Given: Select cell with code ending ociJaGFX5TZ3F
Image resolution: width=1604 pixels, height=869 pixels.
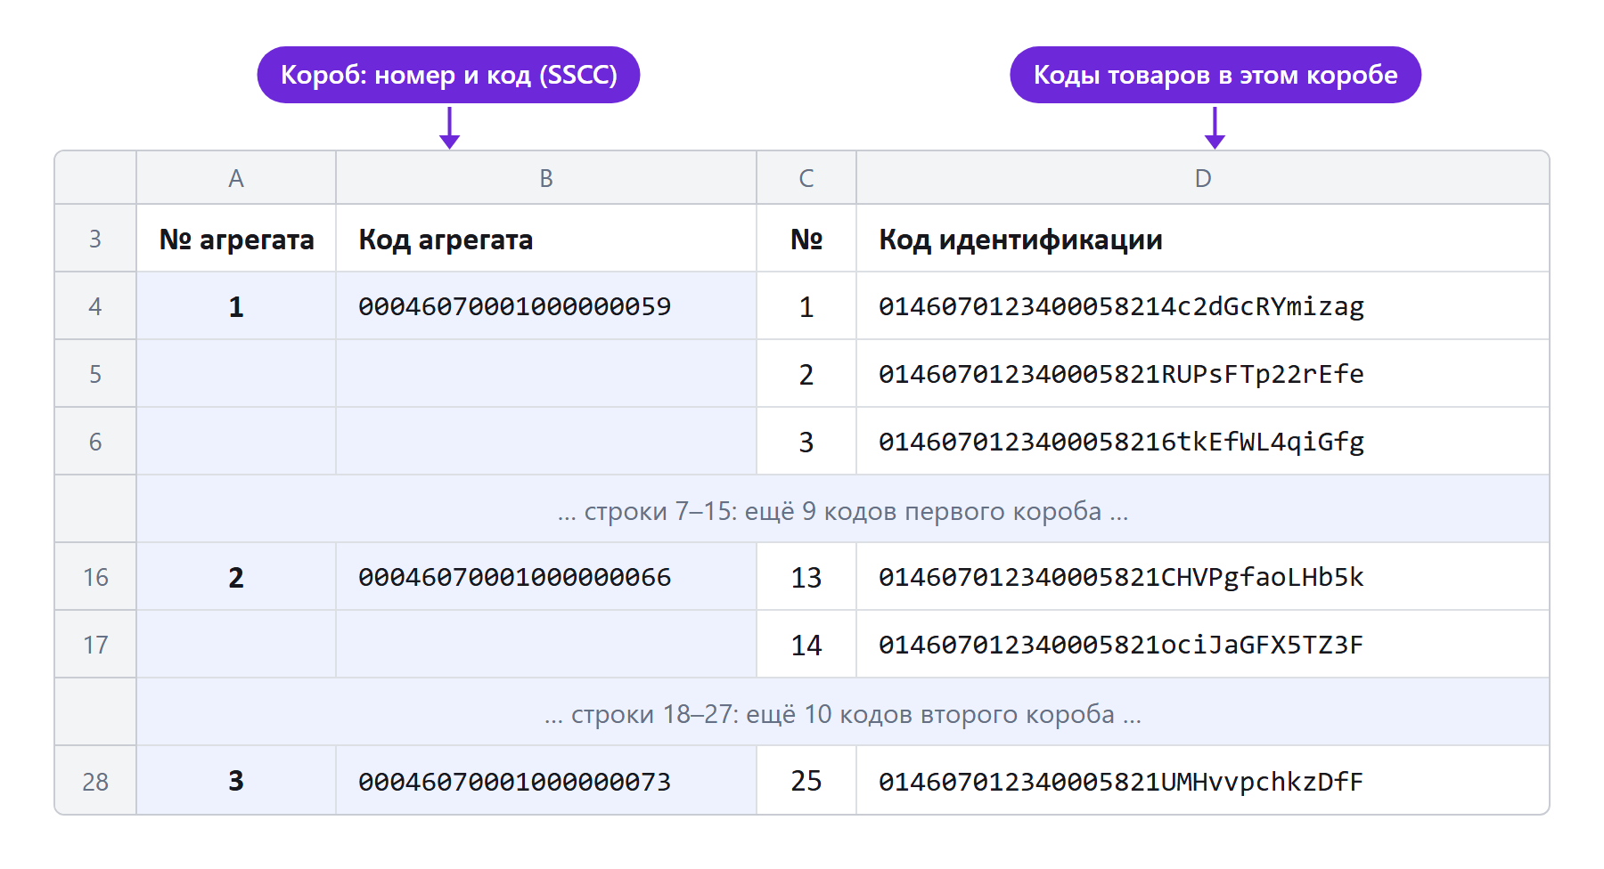Looking at the screenshot, I should [x=1203, y=645].
